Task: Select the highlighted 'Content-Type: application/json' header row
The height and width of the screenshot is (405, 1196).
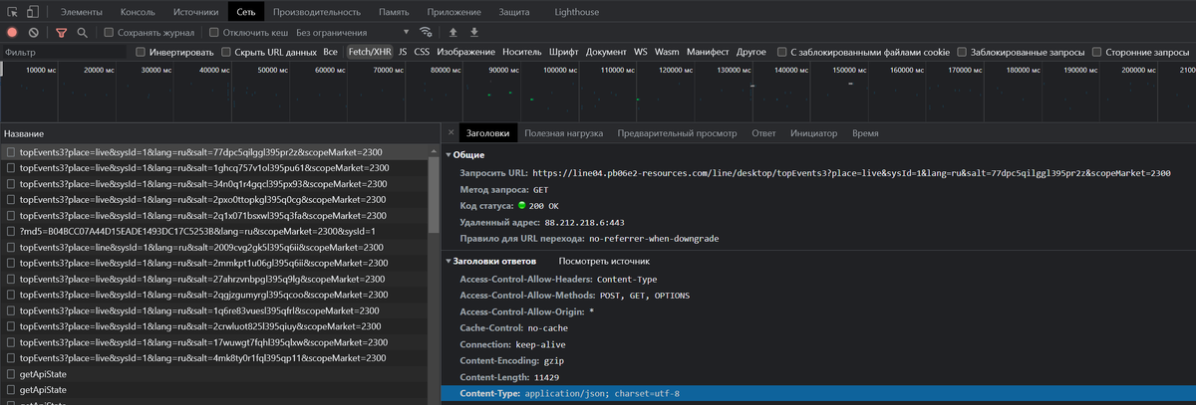Action: [x=818, y=394]
